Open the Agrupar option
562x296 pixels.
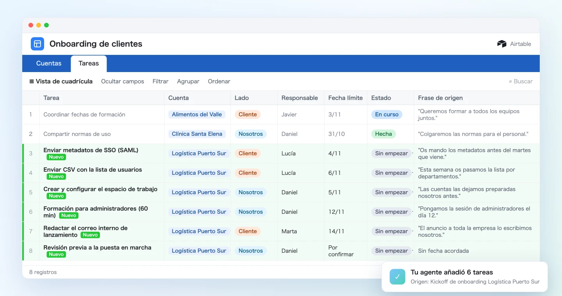coord(188,81)
